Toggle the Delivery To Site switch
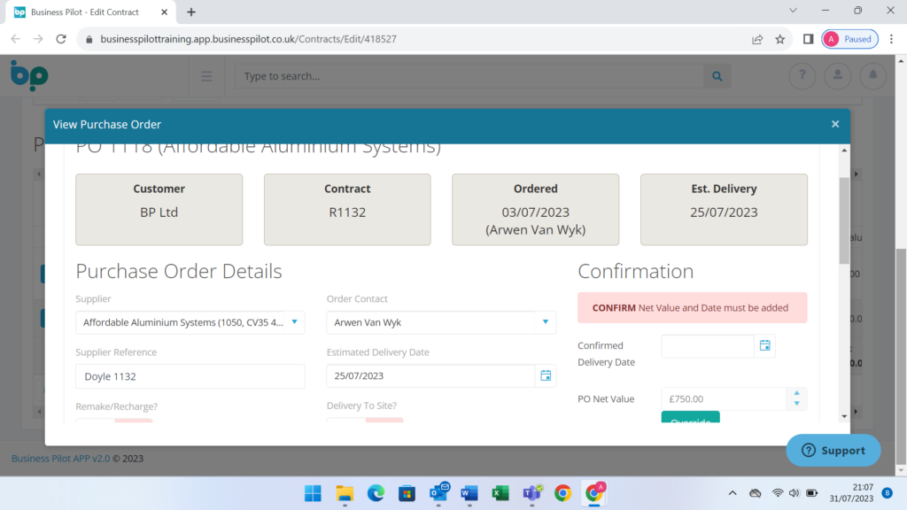 coord(365,421)
